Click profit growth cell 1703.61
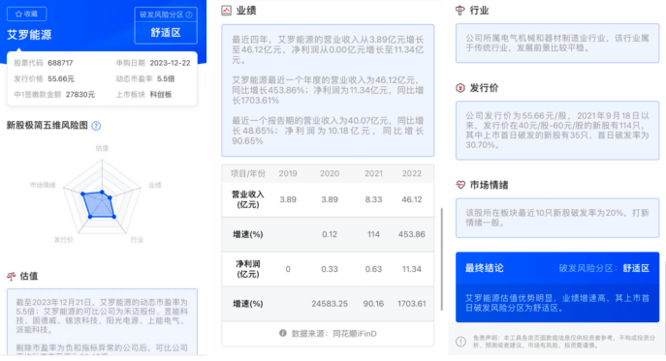Screen dimensions: 666x361 [x=412, y=304]
